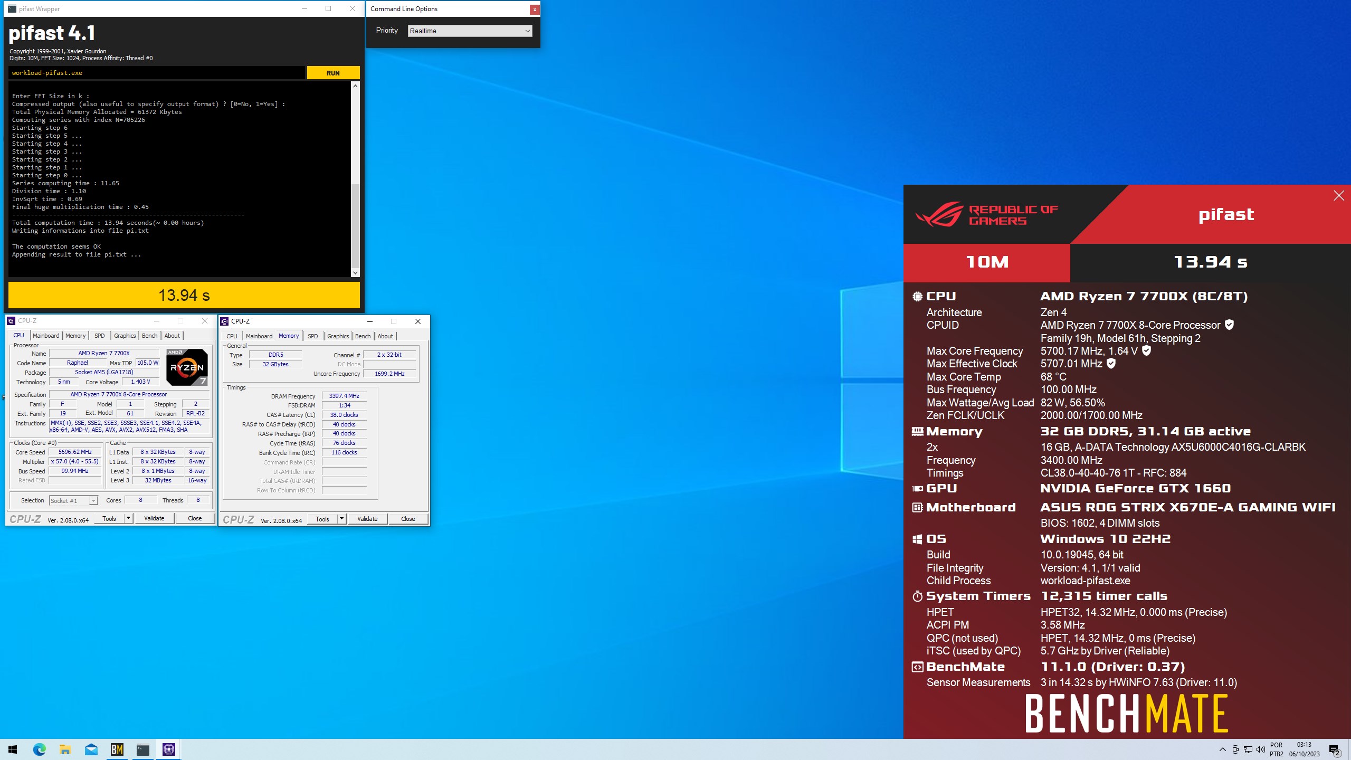Close the Command Line Options window
Viewport: 1351px width, 760px height.
pos(535,9)
